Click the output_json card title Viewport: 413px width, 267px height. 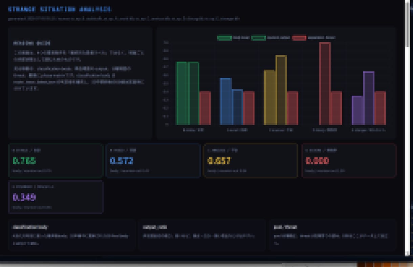[155, 227]
